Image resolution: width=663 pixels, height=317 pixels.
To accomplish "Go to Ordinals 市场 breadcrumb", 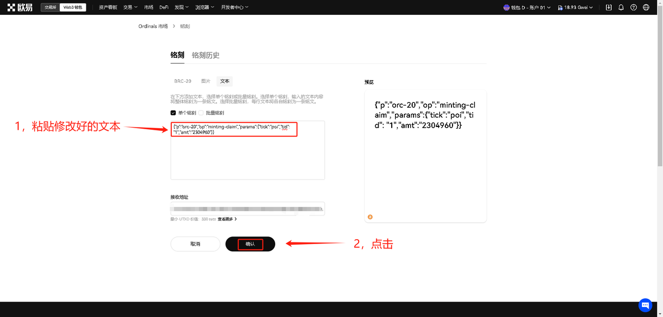I will click(153, 27).
